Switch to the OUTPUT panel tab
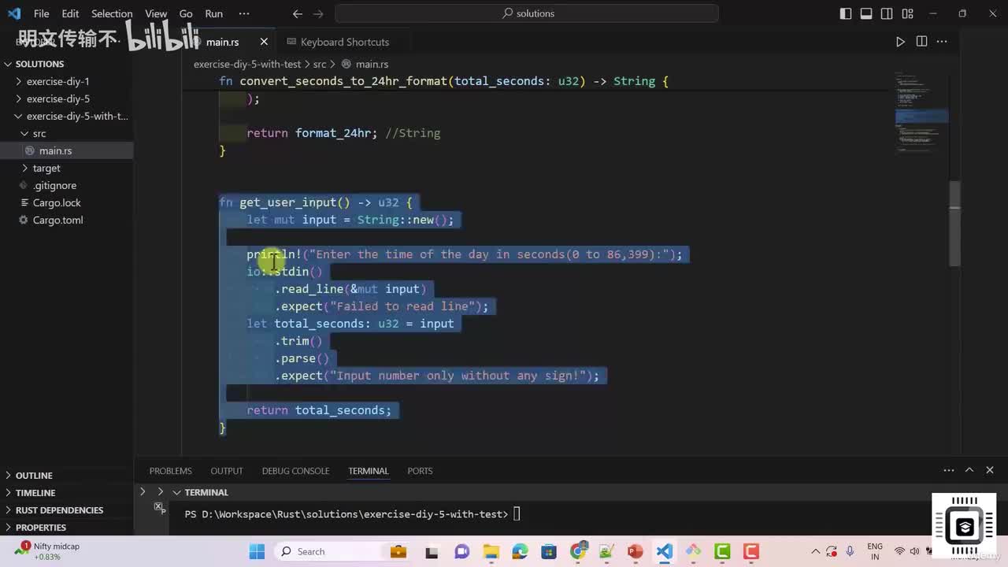Viewport: 1008px width, 567px height. click(x=227, y=471)
